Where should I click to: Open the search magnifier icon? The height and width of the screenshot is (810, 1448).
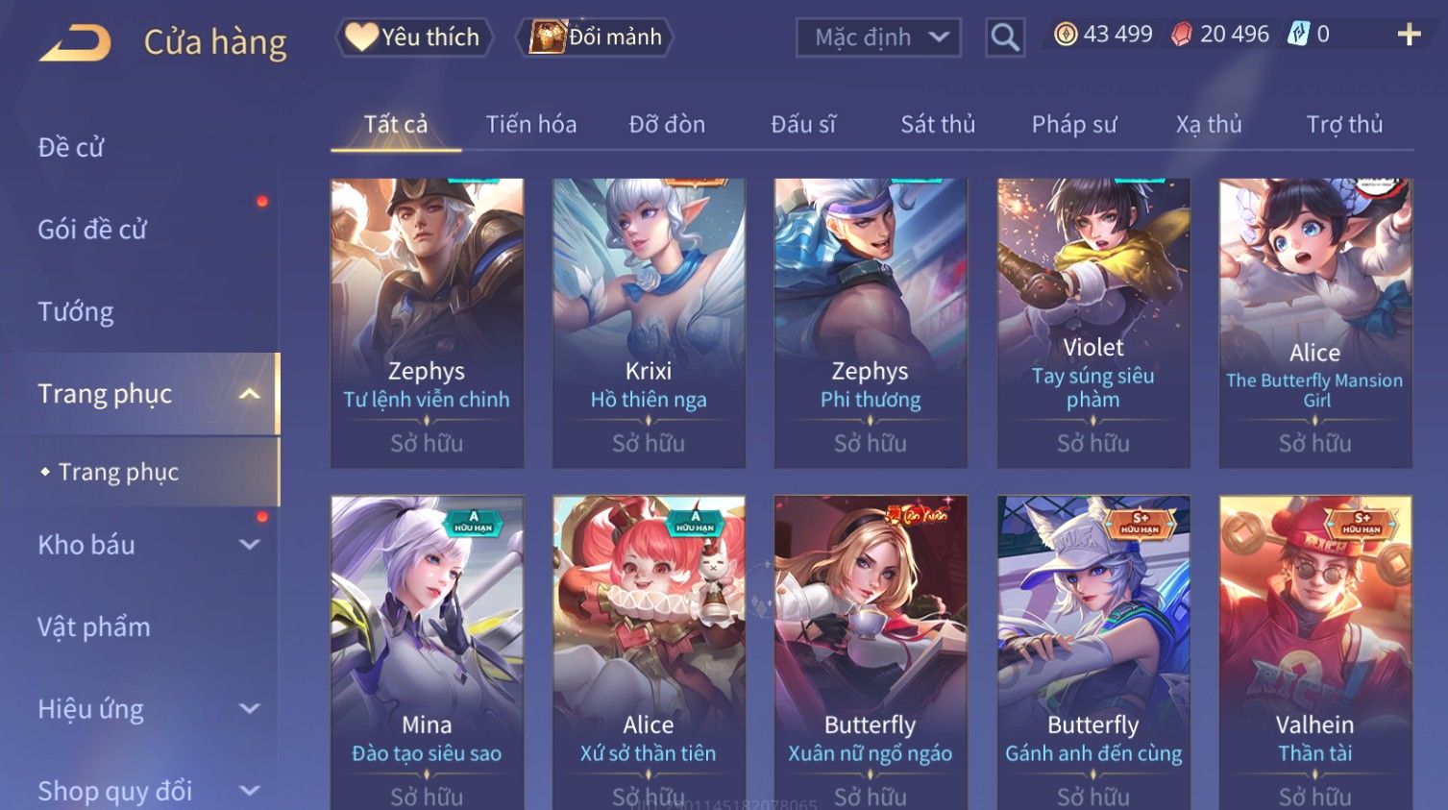(1005, 37)
